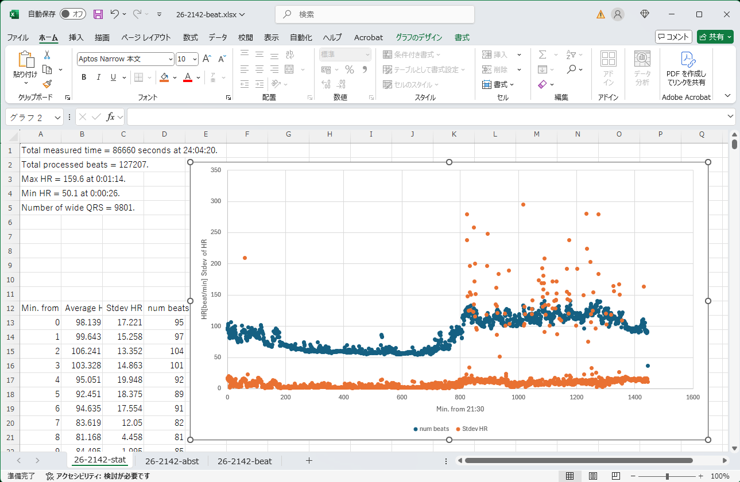Click the Italic formatting icon
The height and width of the screenshot is (482, 740).
98,77
